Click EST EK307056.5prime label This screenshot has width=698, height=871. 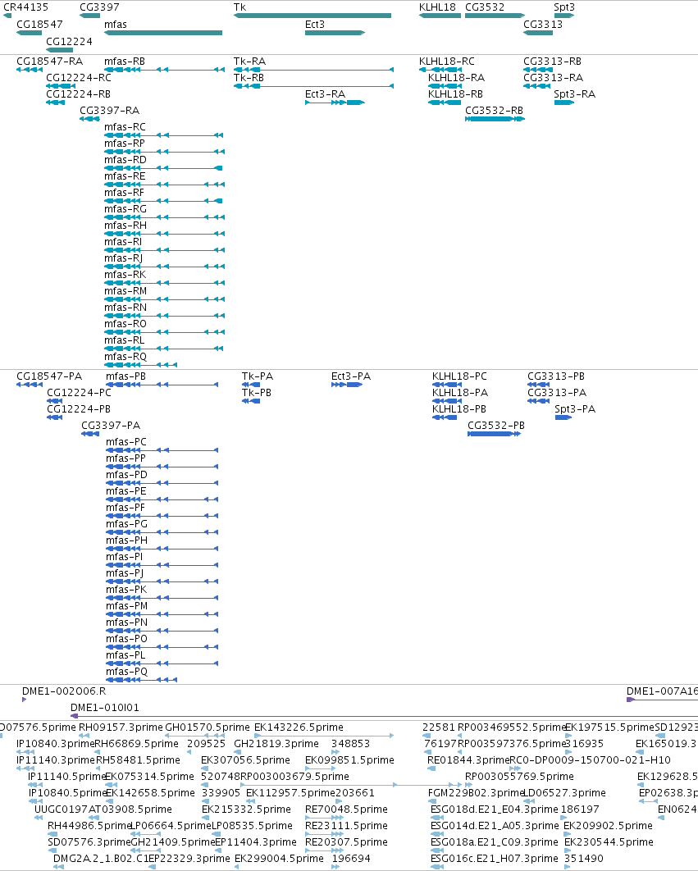point(245,760)
